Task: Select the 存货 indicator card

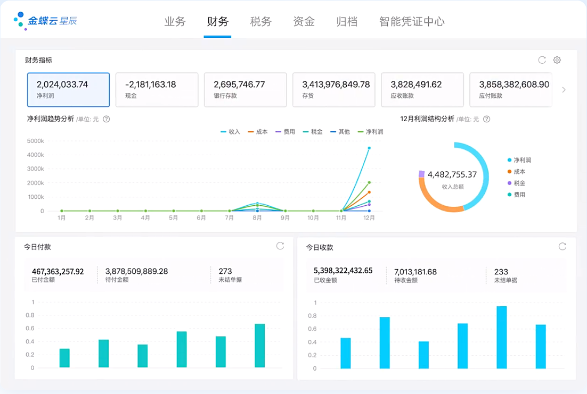Action: (334, 90)
